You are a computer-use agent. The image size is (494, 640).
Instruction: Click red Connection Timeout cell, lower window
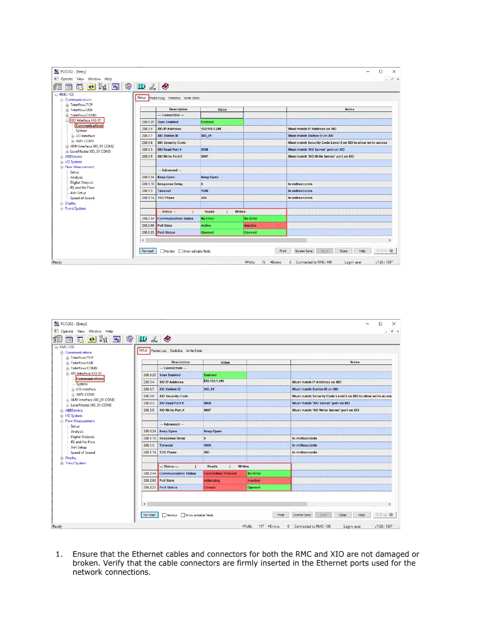(225, 474)
